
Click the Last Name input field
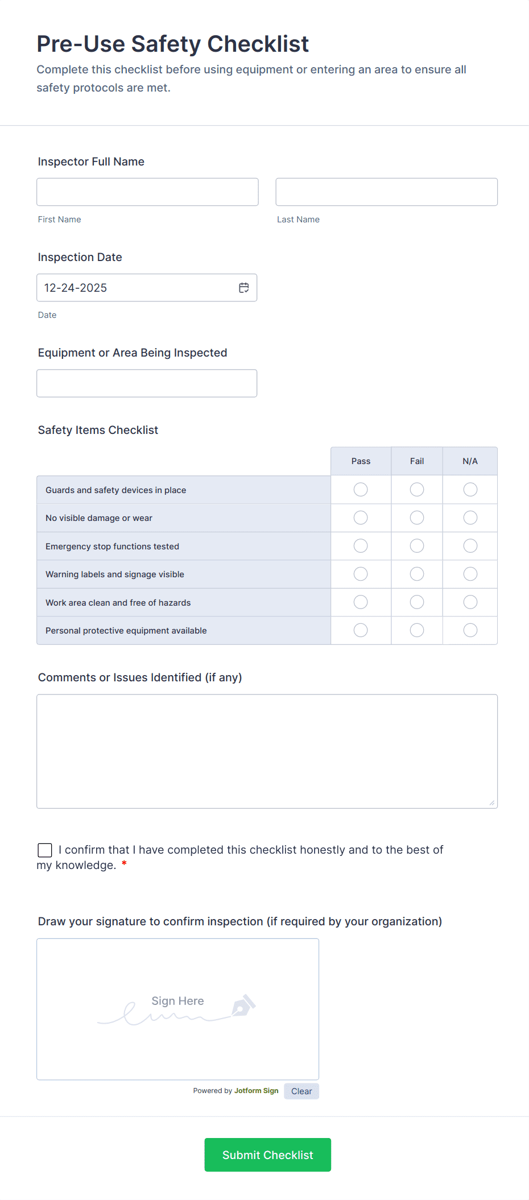[x=386, y=192]
